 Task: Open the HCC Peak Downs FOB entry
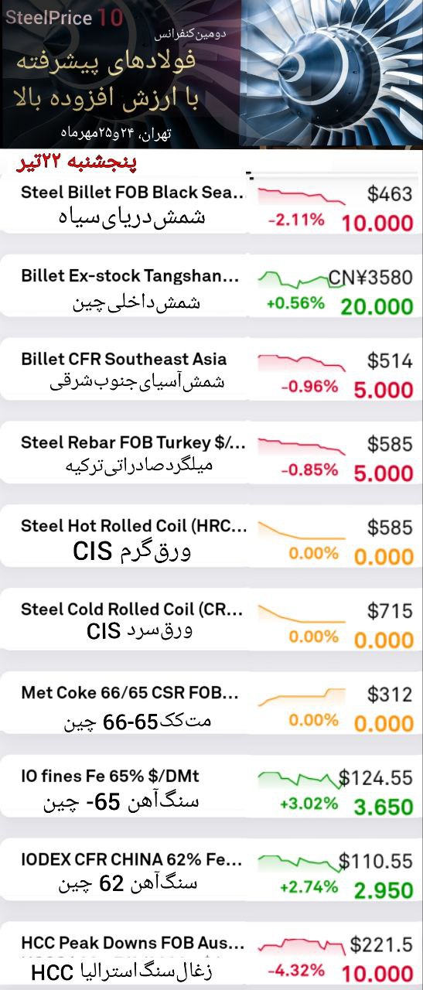pyautogui.click(x=211, y=956)
